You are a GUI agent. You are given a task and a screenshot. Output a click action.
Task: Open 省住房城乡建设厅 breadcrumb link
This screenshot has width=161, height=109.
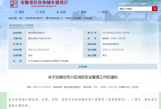point(35,18)
